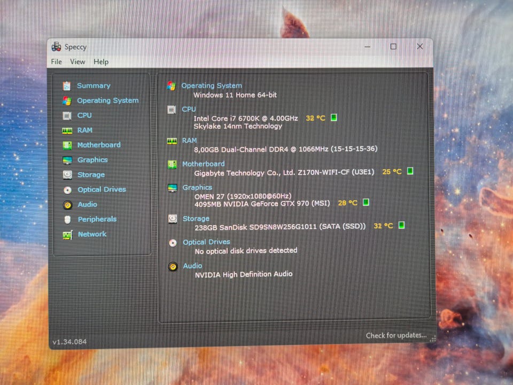
Task: Click the Graphics monitor icon in sidebar
Action: click(67, 160)
